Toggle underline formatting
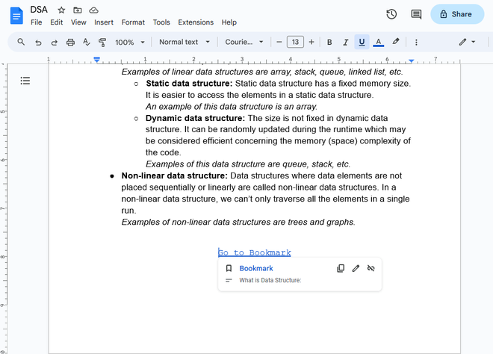This screenshot has height=354, width=493. point(362,42)
